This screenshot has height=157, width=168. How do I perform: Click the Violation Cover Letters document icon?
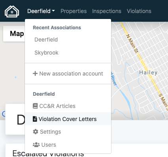tap(35, 119)
